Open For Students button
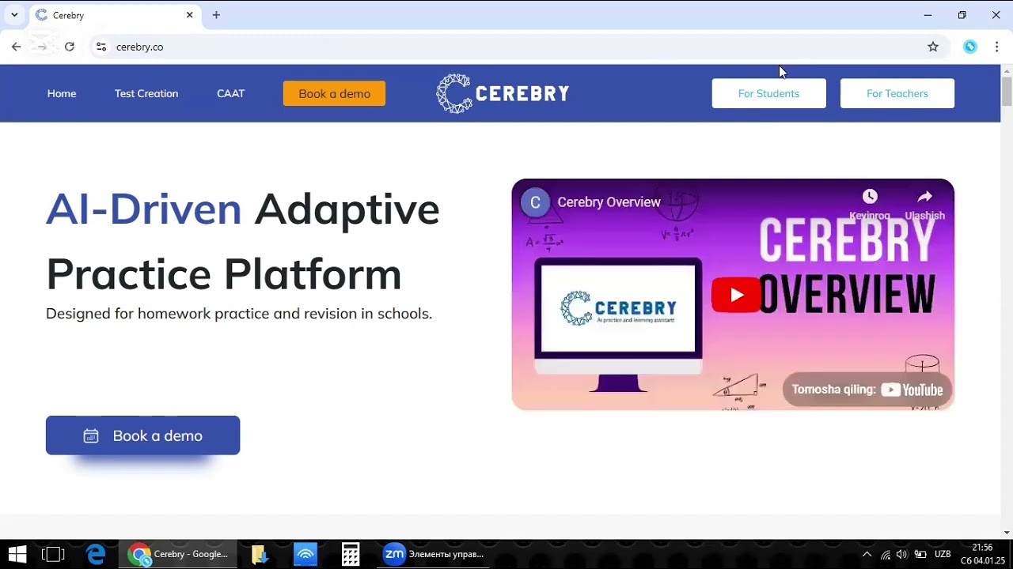The image size is (1013, 569). tap(768, 93)
